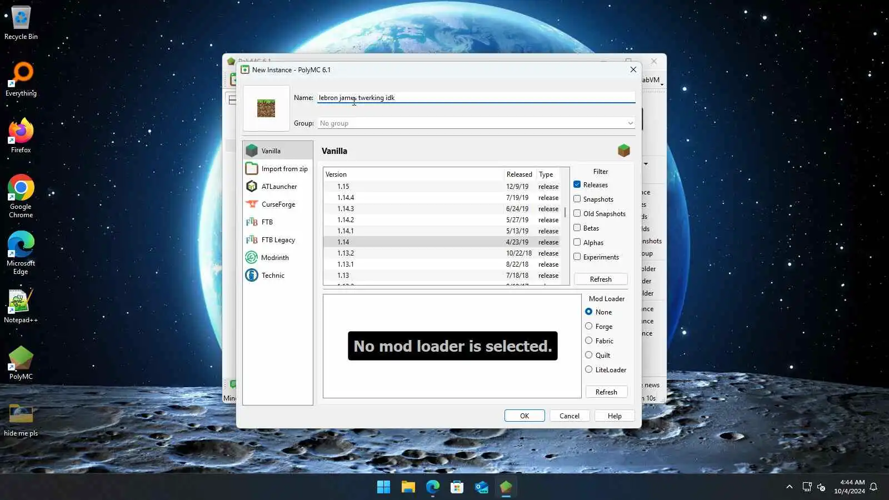
Task: Select the Vanilla source in the sidebar
Action: pyautogui.click(x=278, y=151)
